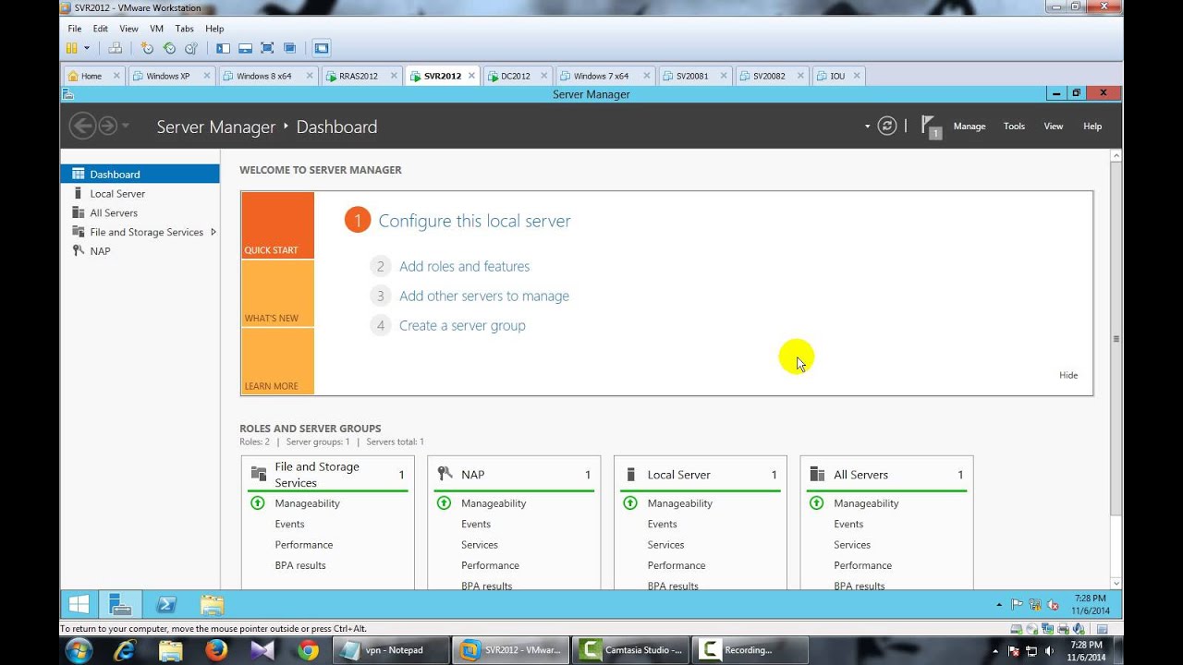Screen dimensions: 1183x665
Task: Open the notifications flag in Server Manager
Action: point(932,127)
